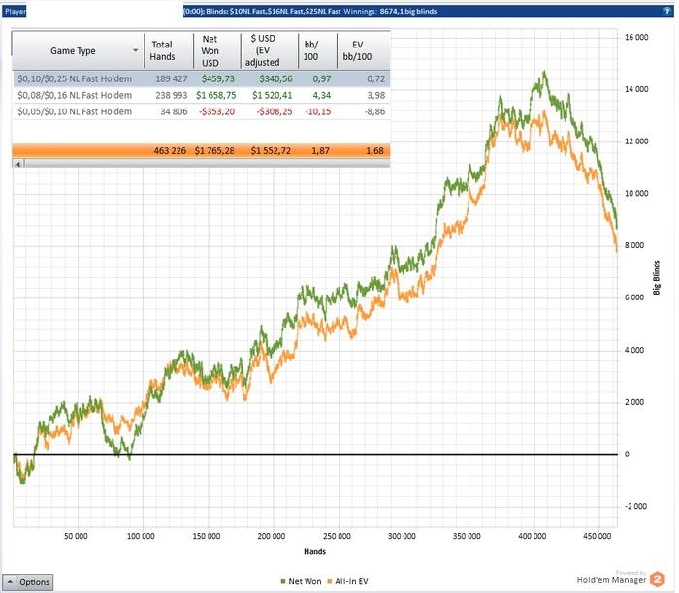Image resolution: width=679 pixels, height=593 pixels.
Task: Click the 1,87 total bb/100 cell
Action: pos(320,151)
